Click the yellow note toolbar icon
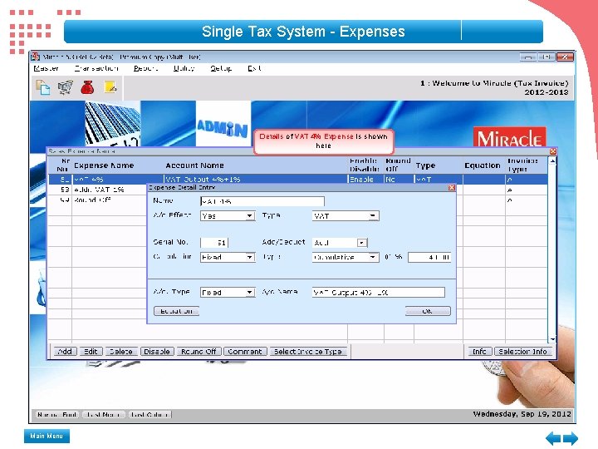The width and height of the screenshot is (598, 449). (110, 87)
